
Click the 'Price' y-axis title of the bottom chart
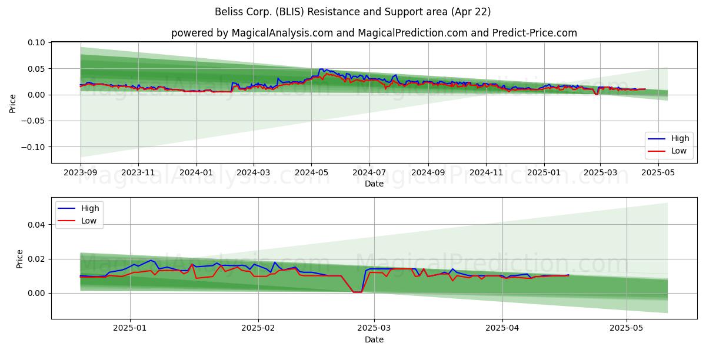[x=20, y=259]
